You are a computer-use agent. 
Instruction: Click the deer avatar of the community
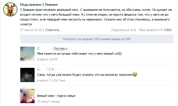[10, 9]
